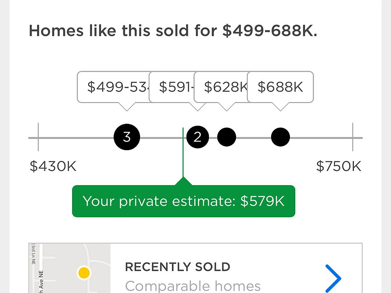391x293 pixels.
Task: Click the green estimate marker line on the scale
Action: tap(183, 153)
